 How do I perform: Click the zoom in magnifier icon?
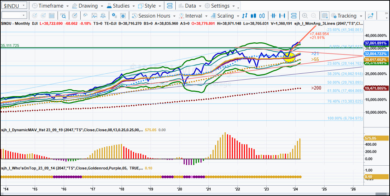305,16
